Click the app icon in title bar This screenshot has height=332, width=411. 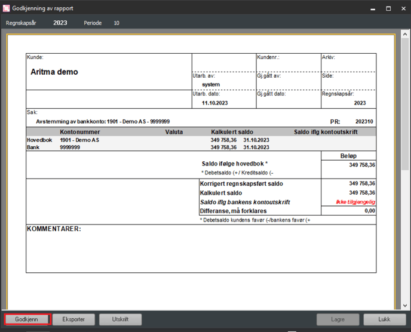pyautogui.click(x=6, y=9)
